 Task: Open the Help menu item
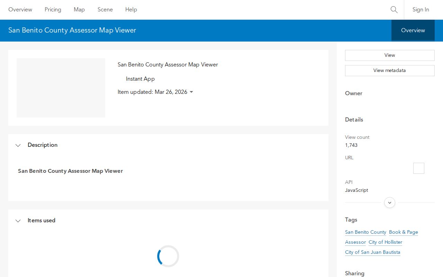pyautogui.click(x=131, y=10)
